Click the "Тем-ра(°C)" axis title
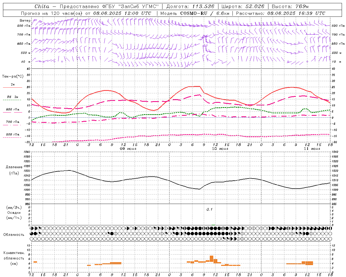Viewport: 346px width, 277px height. pyautogui.click(x=13, y=77)
